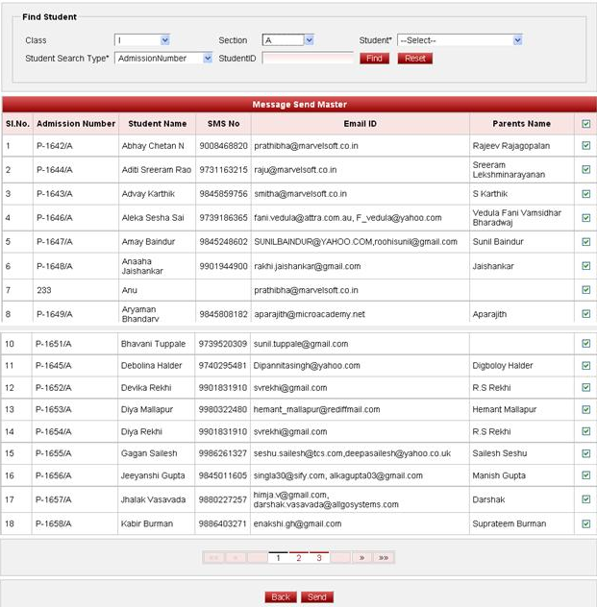The height and width of the screenshot is (607, 597).
Task: Click the Back button
Action: click(x=280, y=597)
